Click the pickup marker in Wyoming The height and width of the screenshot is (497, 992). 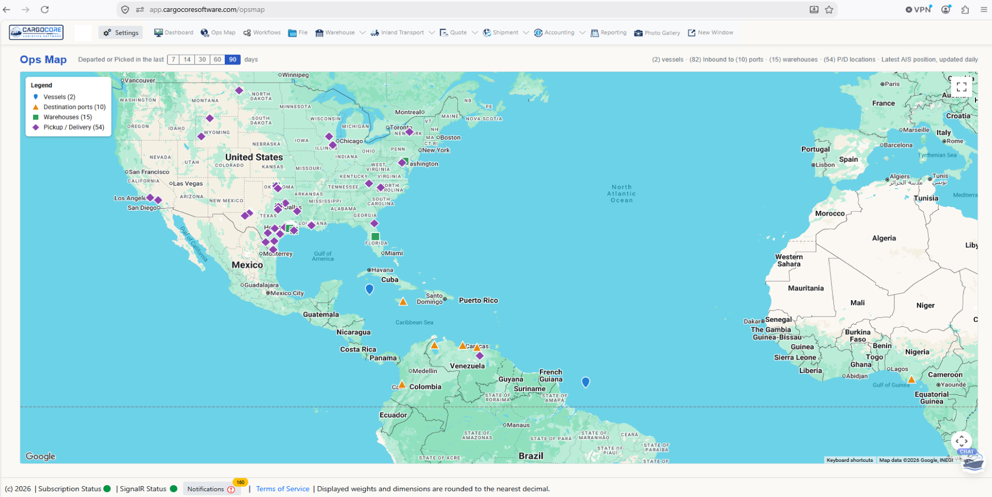(201, 136)
